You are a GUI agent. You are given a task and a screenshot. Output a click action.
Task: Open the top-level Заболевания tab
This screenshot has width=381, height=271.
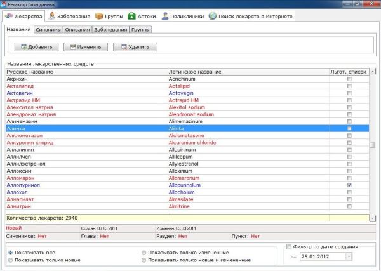(69, 17)
